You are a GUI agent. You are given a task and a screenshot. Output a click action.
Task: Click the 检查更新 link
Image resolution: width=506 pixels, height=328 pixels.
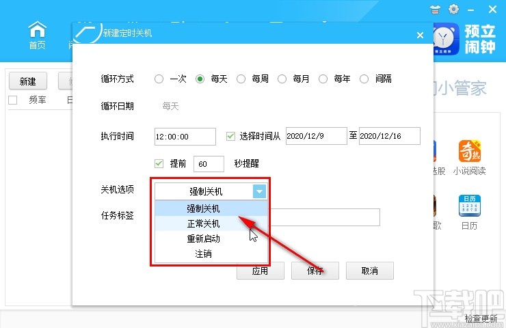tap(481, 318)
